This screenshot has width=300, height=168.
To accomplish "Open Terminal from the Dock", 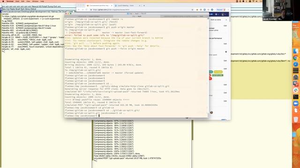I will click(296, 97).
